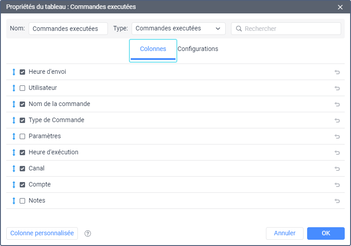The height and width of the screenshot is (246, 351).
Task: Select the Colonnes tab
Action: (153, 49)
